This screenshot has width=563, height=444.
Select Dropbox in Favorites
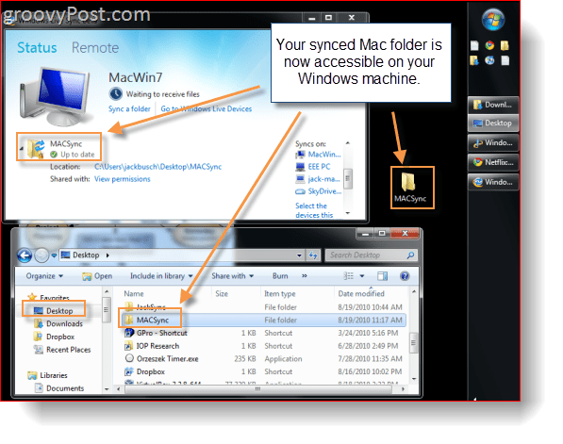[54, 337]
